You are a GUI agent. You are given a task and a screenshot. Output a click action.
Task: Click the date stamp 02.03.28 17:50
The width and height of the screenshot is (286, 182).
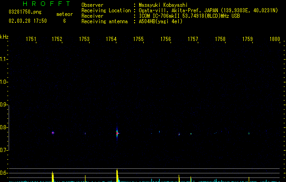pyautogui.click(x=28, y=21)
